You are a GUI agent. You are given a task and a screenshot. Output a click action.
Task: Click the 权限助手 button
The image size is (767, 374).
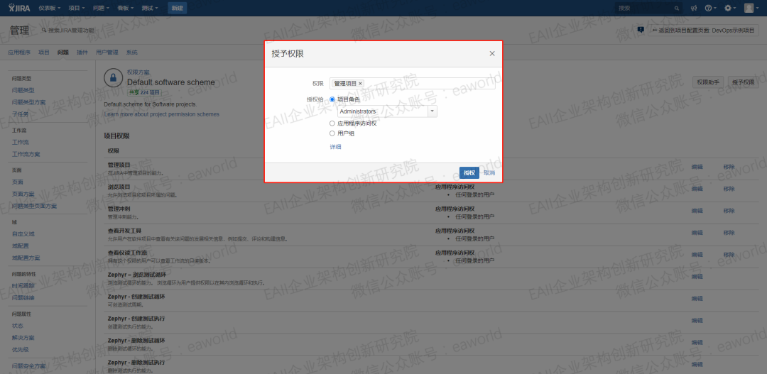click(x=708, y=82)
